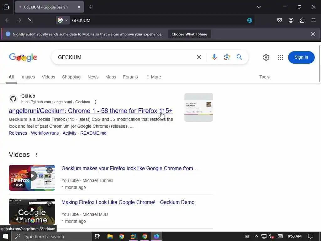The width and height of the screenshot is (321, 241).
Task: Open Firefox Nightly taskbar icon
Action: 156,236
